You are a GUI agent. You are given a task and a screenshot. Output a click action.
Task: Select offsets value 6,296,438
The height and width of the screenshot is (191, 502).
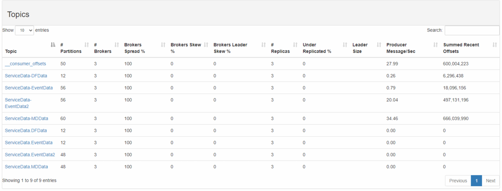pos(453,76)
